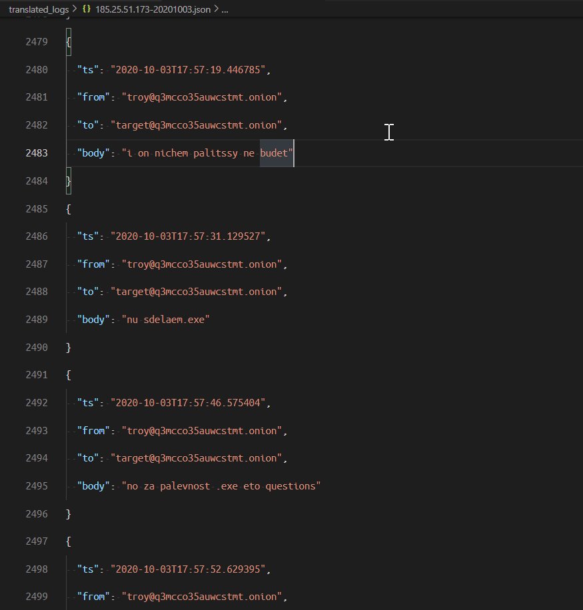Click the chevron after translated_logs
This screenshot has height=610, width=583.
(x=75, y=9)
